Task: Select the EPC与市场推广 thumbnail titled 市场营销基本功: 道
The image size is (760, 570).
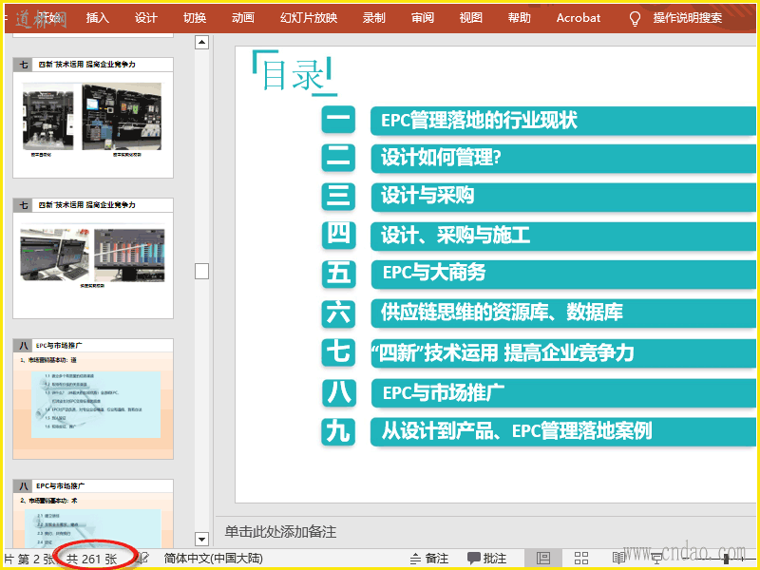Action: pyautogui.click(x=93, y=399)
